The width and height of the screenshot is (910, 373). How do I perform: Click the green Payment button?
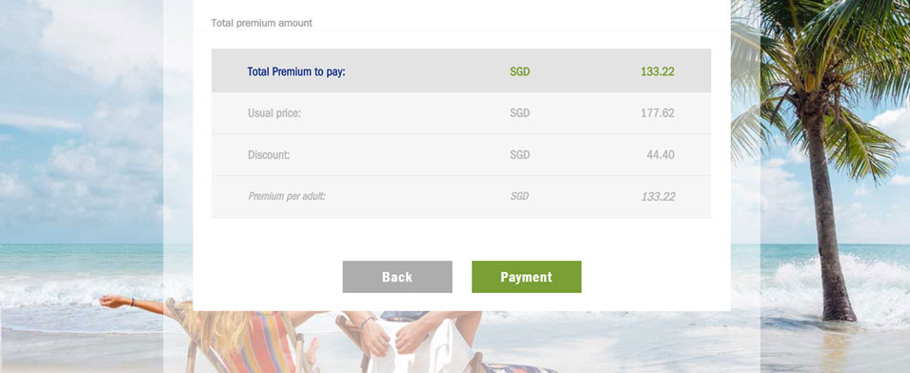pyautogui.click(x=526, y=277)
